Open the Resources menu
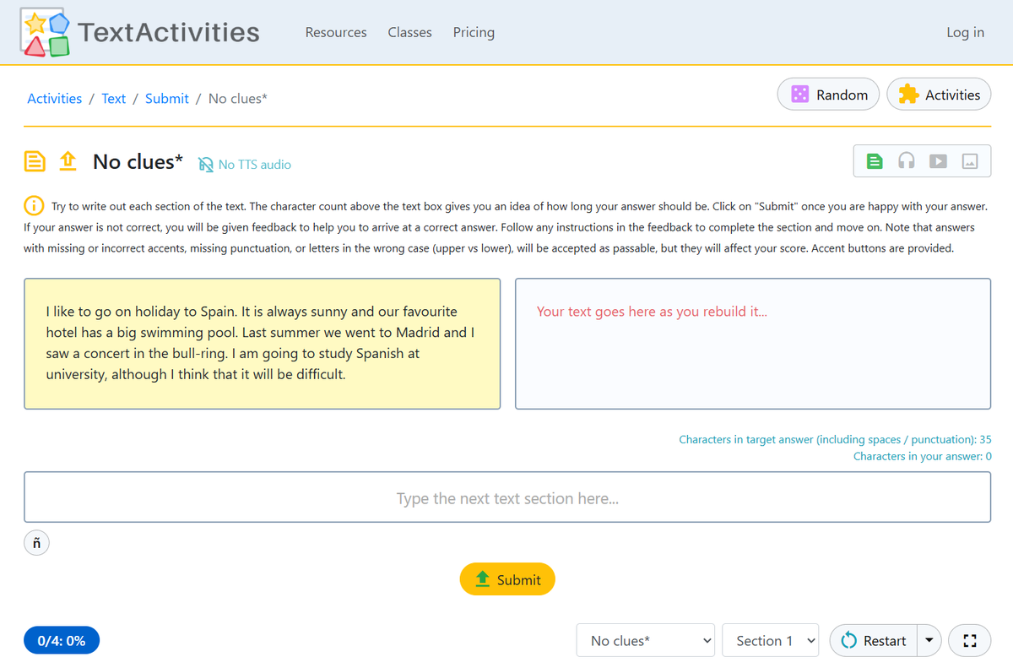The width and height of the screenshot is (1013, 668). click(336, 32)
